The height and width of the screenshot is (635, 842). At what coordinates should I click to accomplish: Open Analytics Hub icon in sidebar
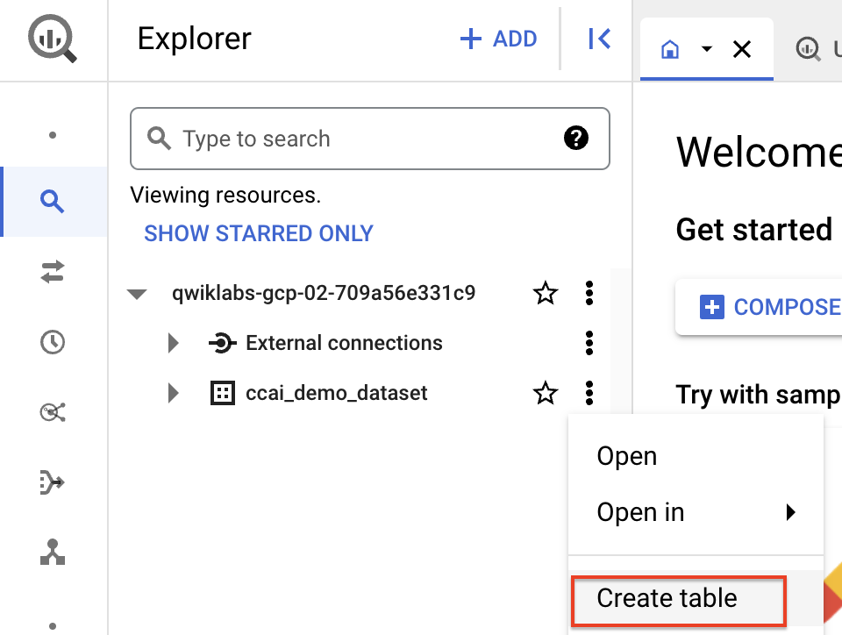pos(53,412)
